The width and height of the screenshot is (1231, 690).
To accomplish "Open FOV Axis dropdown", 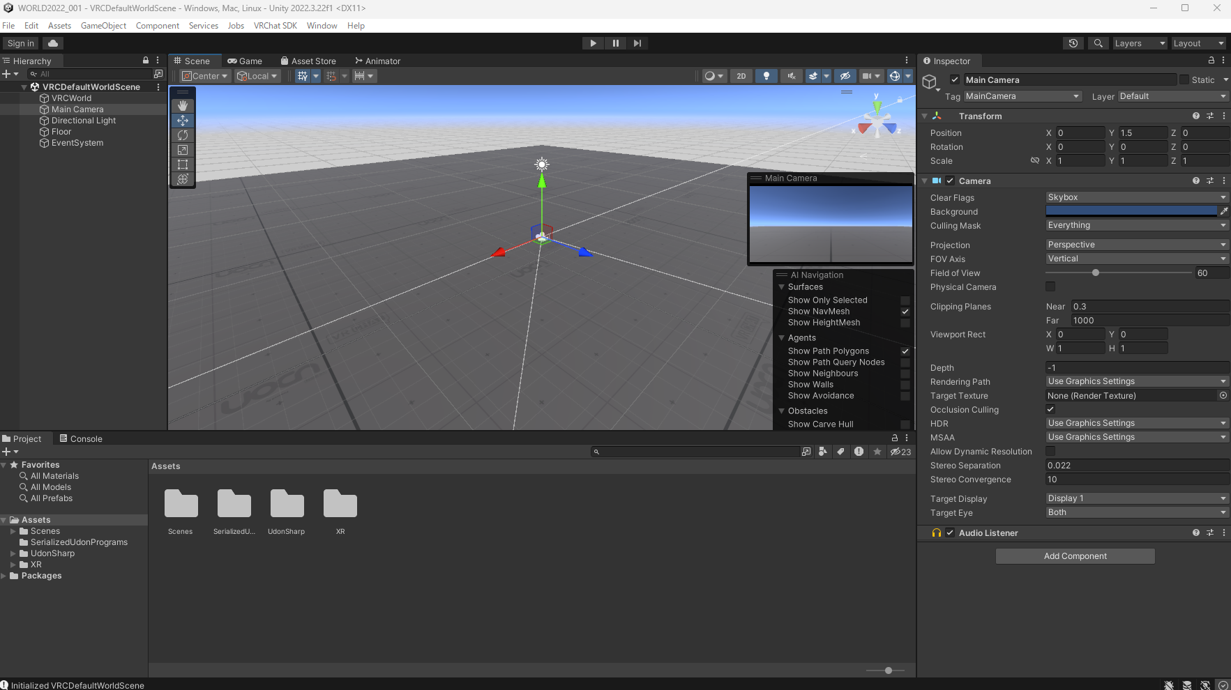I will (x=1137, y=259).
